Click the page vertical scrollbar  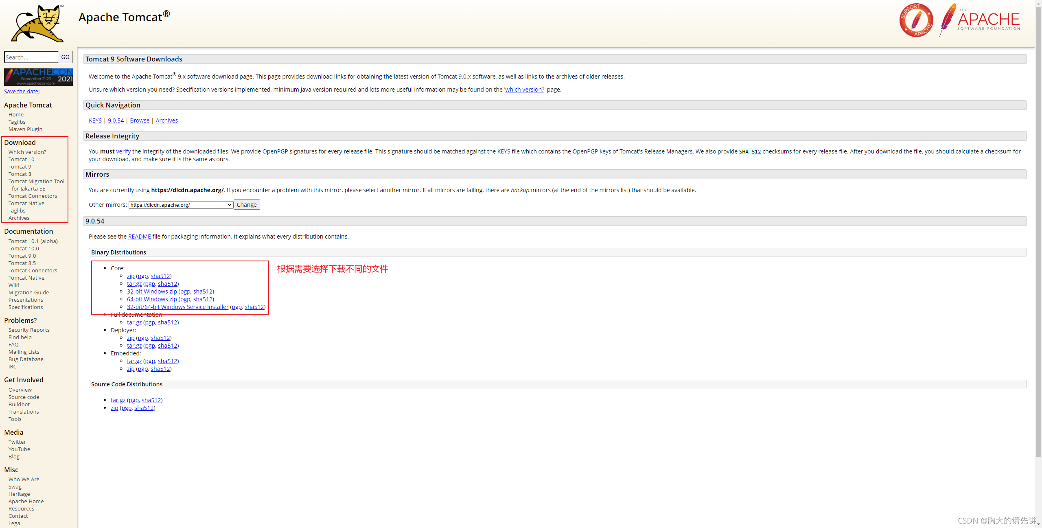tap(1038, 244)
